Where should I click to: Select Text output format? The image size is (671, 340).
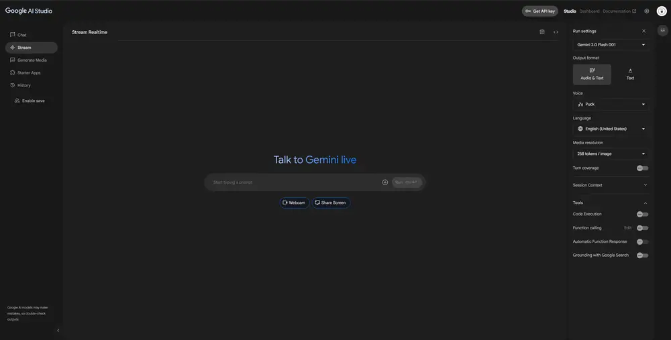[x=630, y=74]
